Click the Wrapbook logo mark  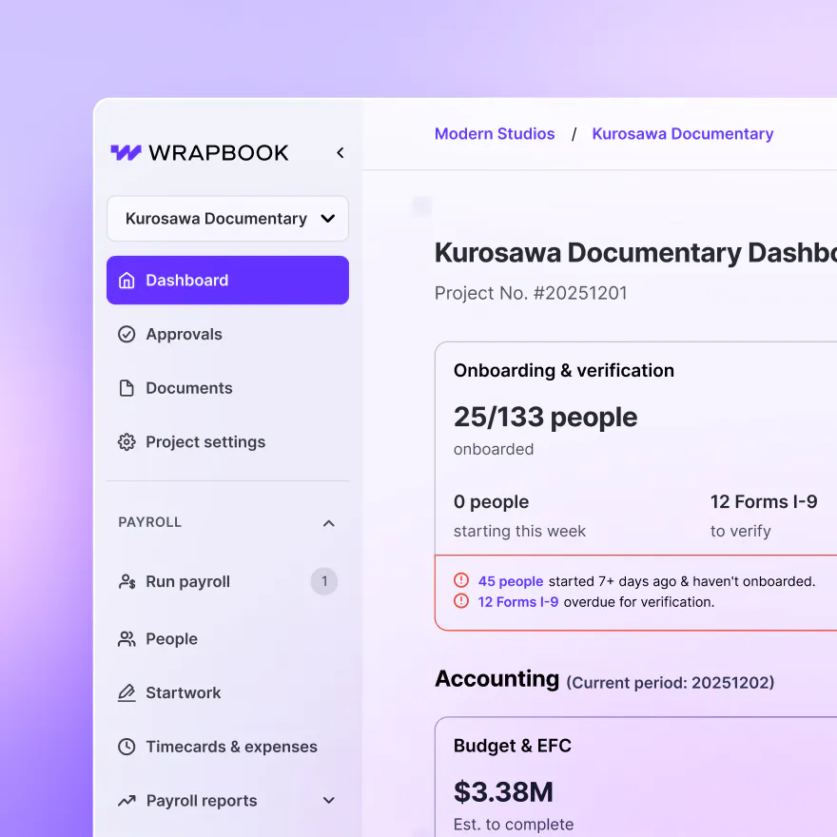pyautogui.click(x=126, y=153)
